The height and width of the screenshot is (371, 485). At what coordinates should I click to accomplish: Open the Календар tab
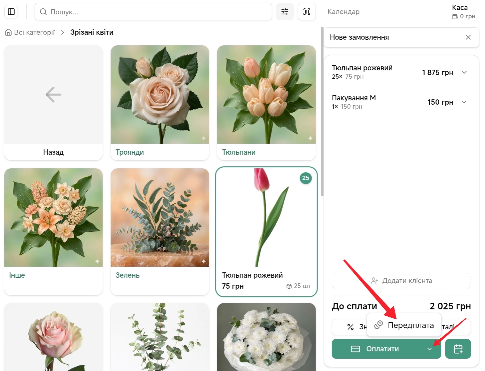click(343, 12)
